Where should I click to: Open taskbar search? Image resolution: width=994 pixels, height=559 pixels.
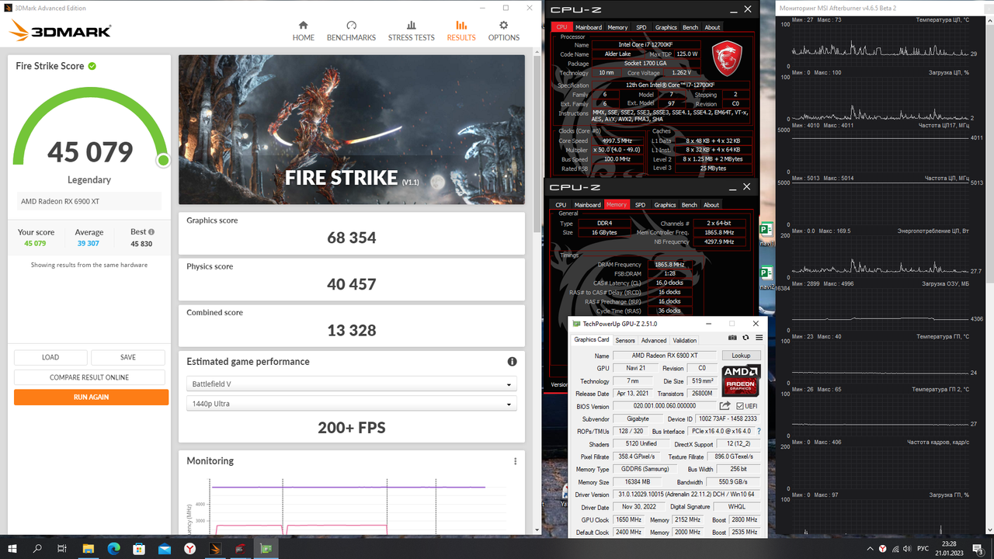(x=38, y=548)
